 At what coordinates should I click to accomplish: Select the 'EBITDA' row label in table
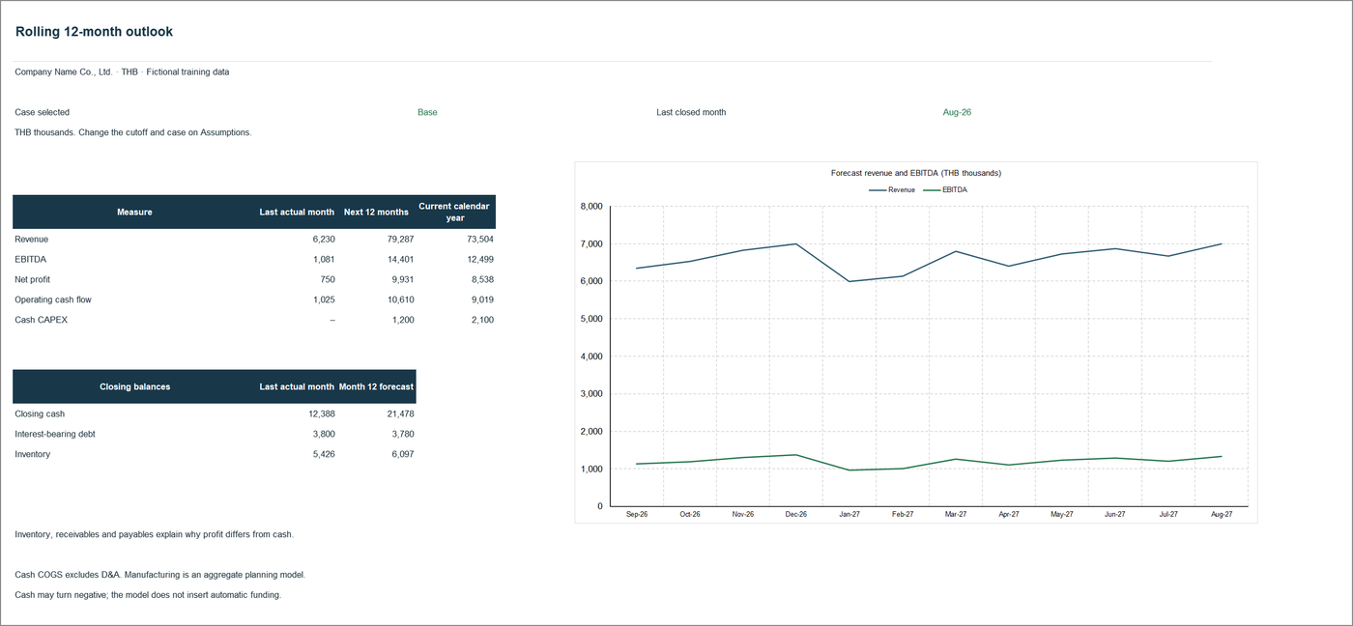click(x=30, y=259)
